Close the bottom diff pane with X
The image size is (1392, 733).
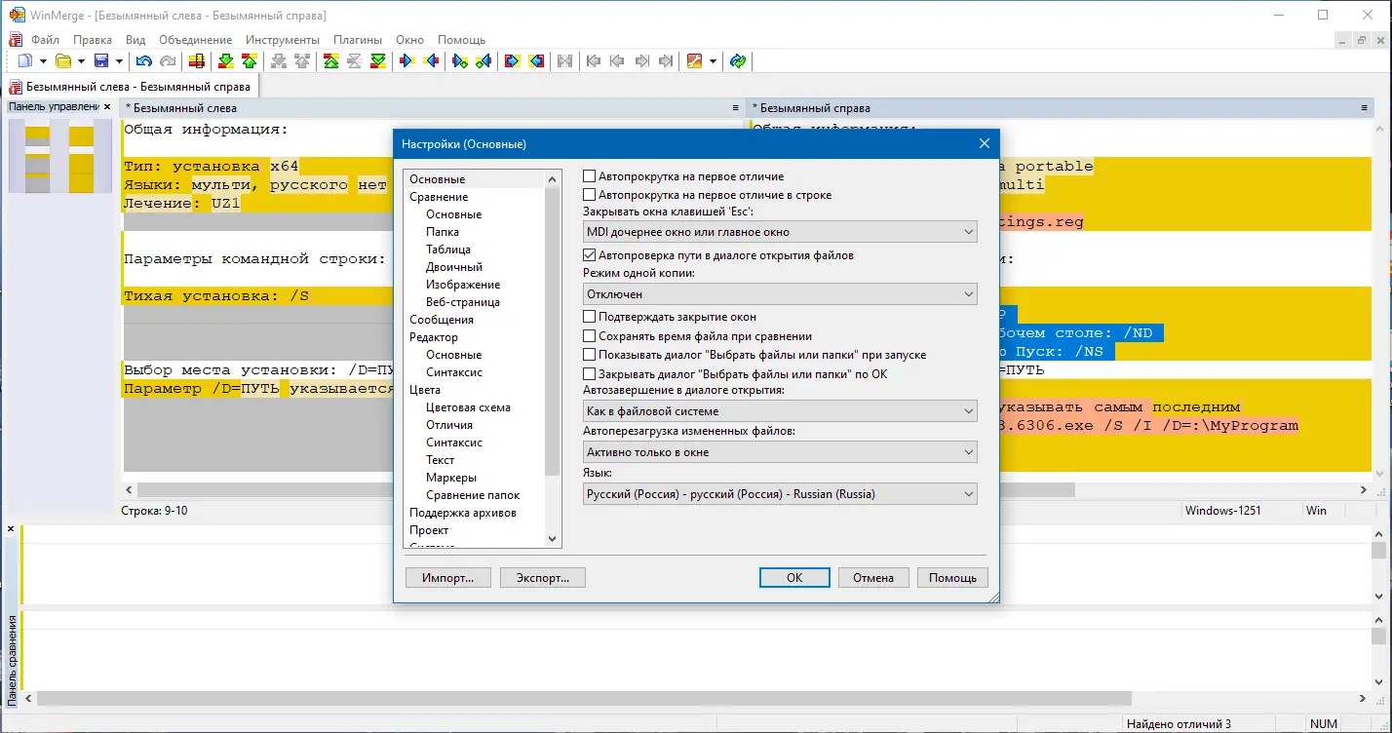(11, 529)
